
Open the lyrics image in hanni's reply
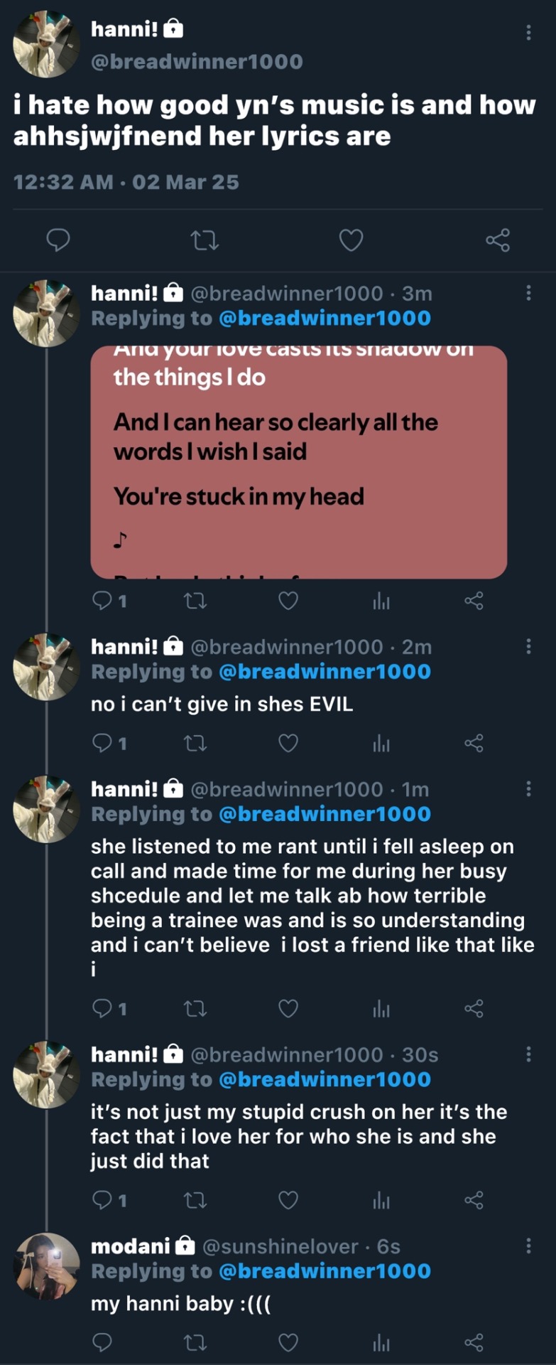click(x=298, y=461)
